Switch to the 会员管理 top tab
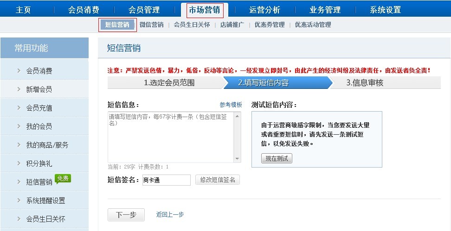The height and width of the screenshot is (231, 451). tap(144, 10)
